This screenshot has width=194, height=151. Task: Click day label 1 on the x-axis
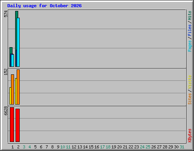coord(13,147)
